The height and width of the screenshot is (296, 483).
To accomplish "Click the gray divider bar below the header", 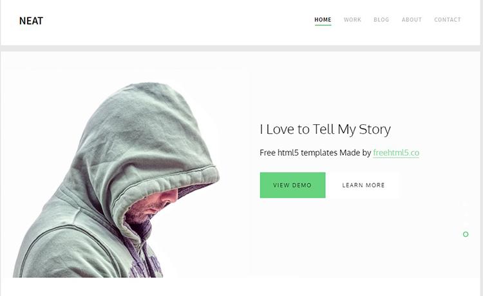I will pos(241,48).
